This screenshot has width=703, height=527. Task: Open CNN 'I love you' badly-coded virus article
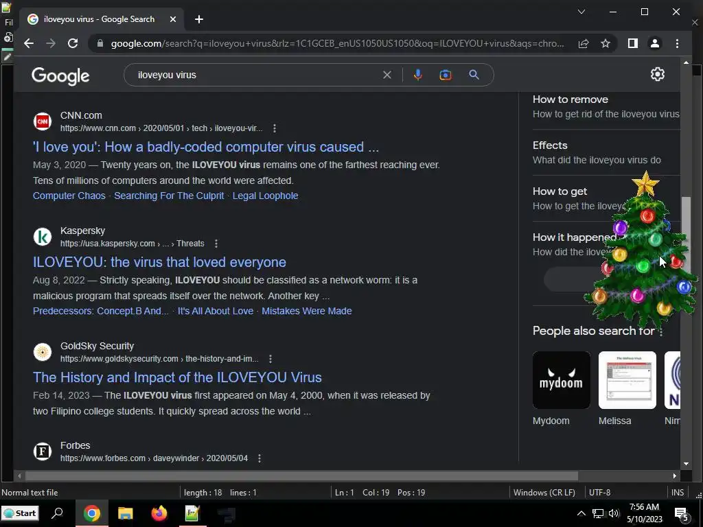point(206,147)
